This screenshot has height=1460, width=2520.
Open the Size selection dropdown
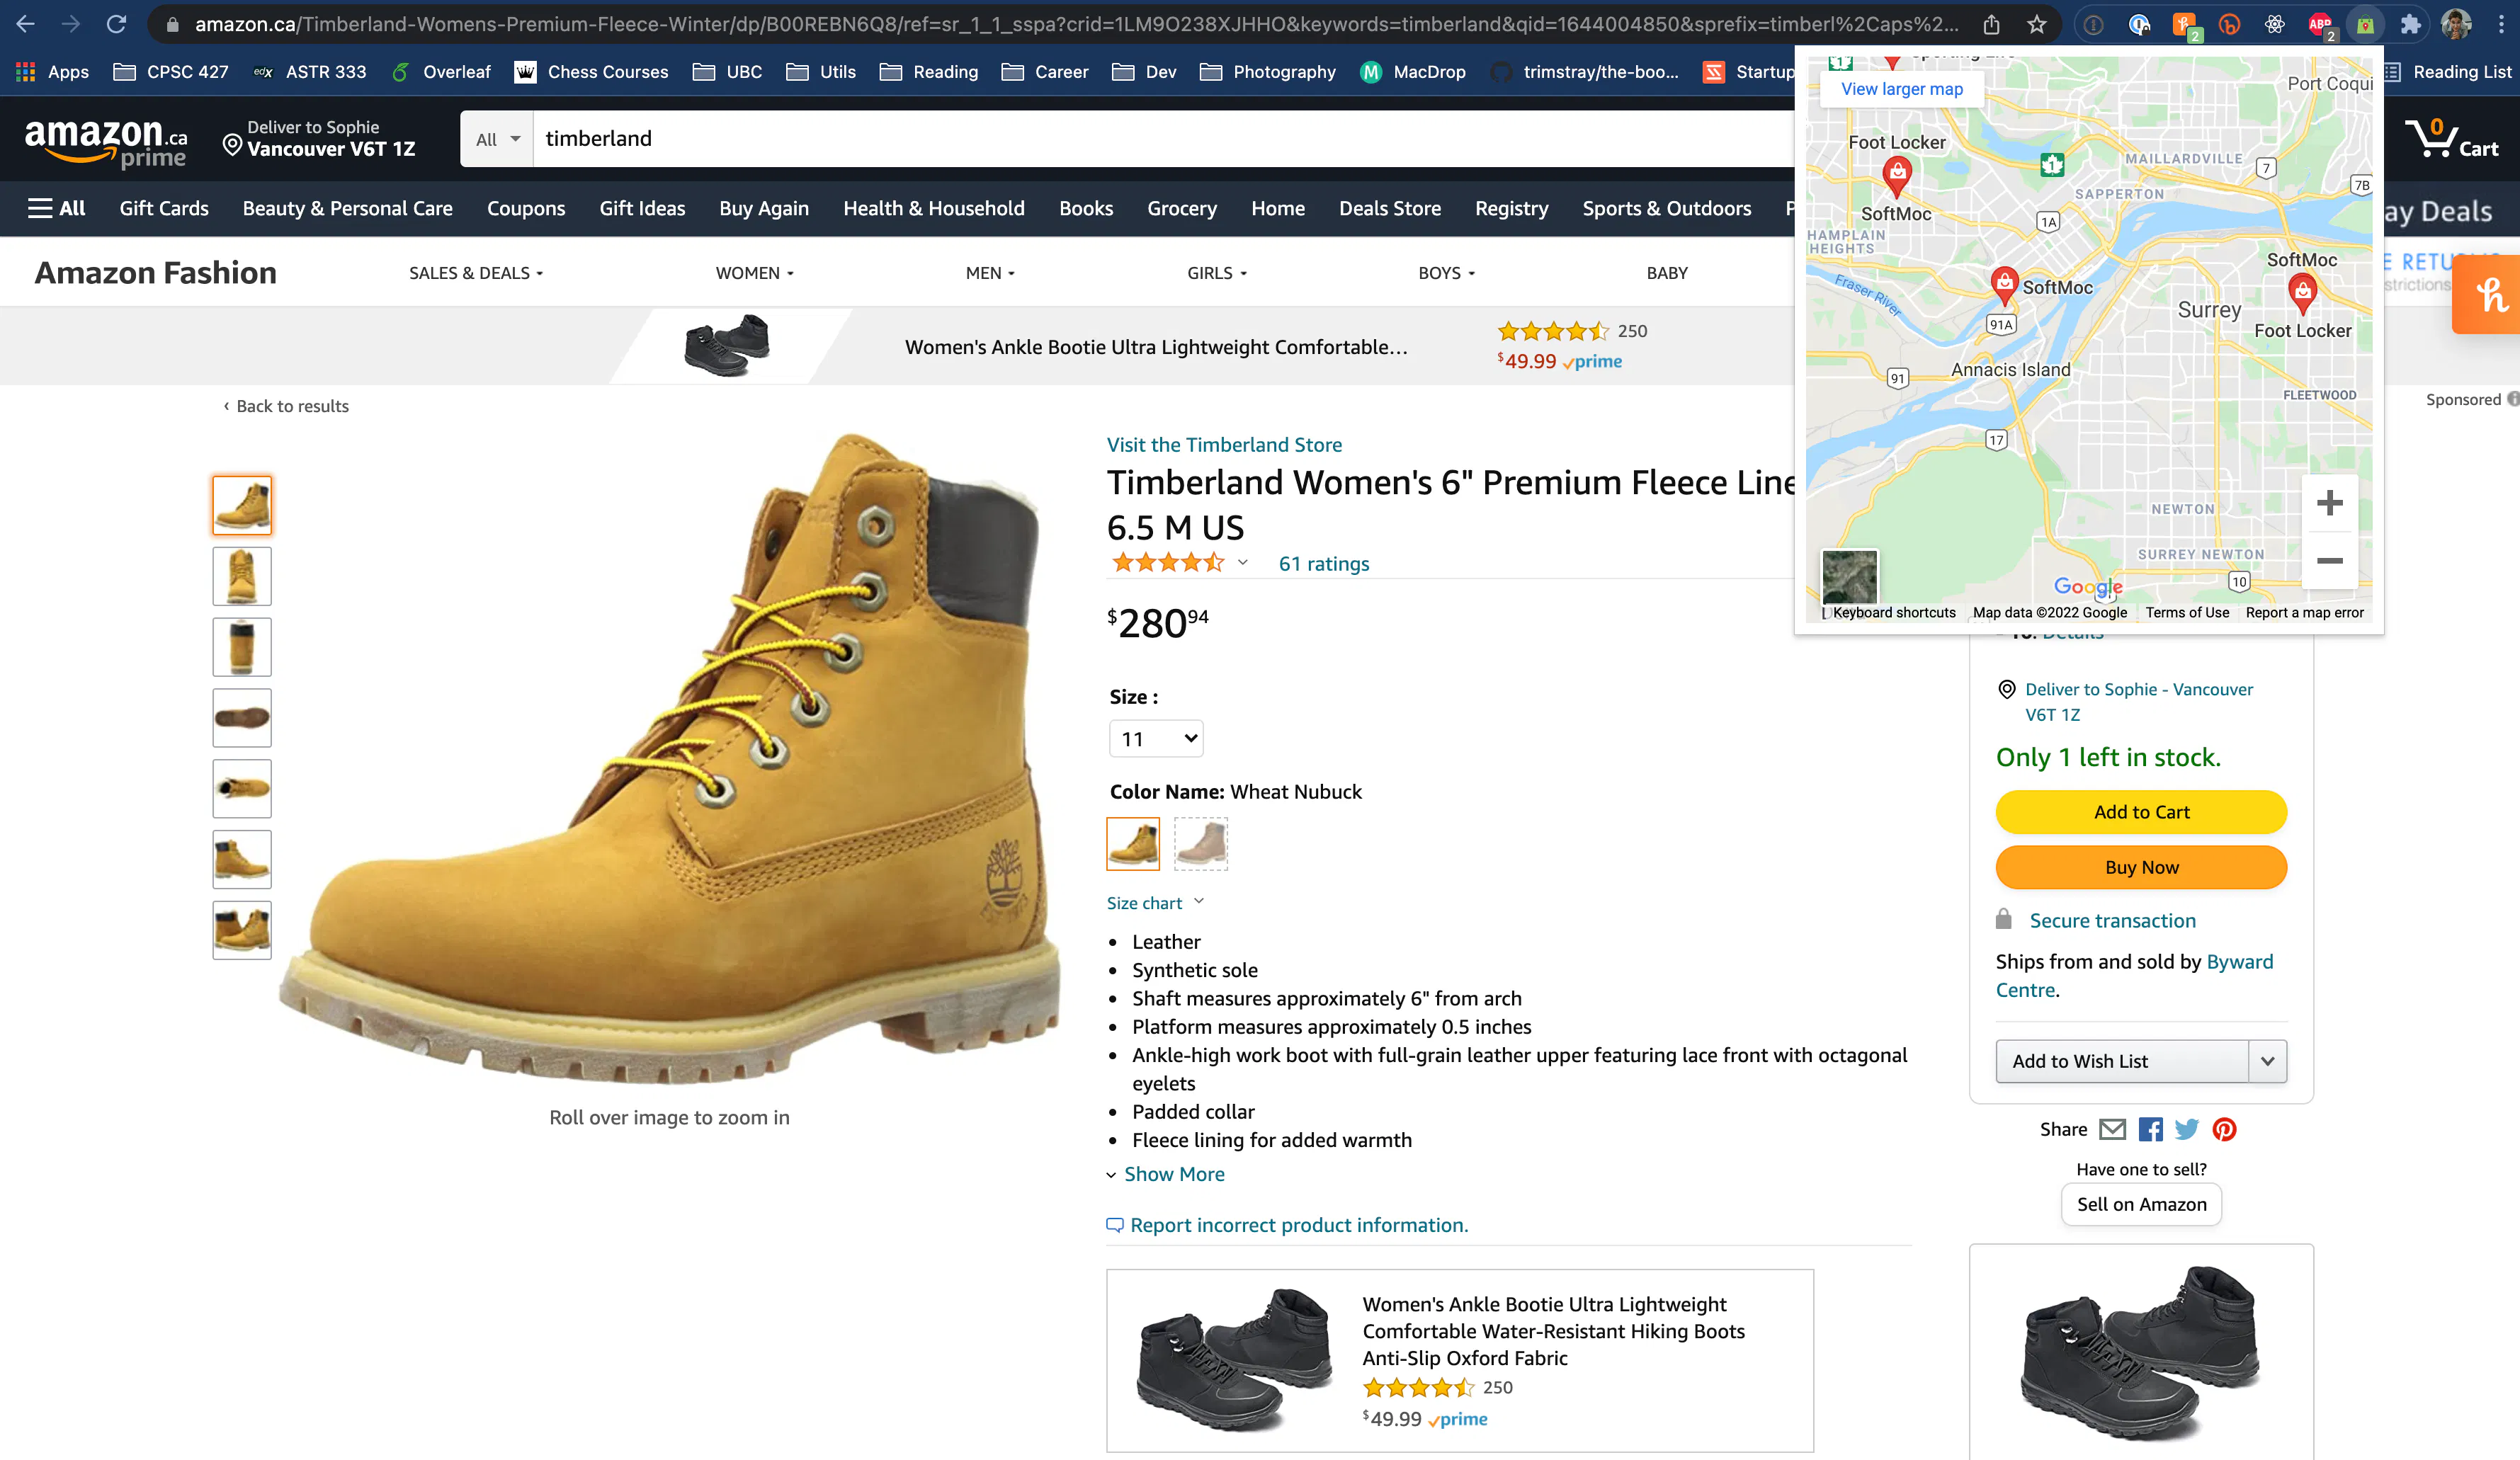point(1156,739)
